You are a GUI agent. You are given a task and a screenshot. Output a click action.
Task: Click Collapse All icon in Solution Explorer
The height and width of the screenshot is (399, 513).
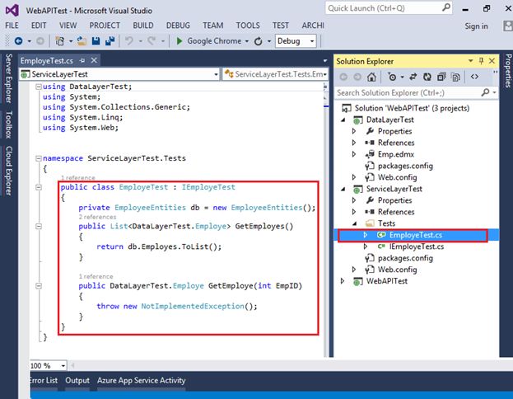(441, 77)
